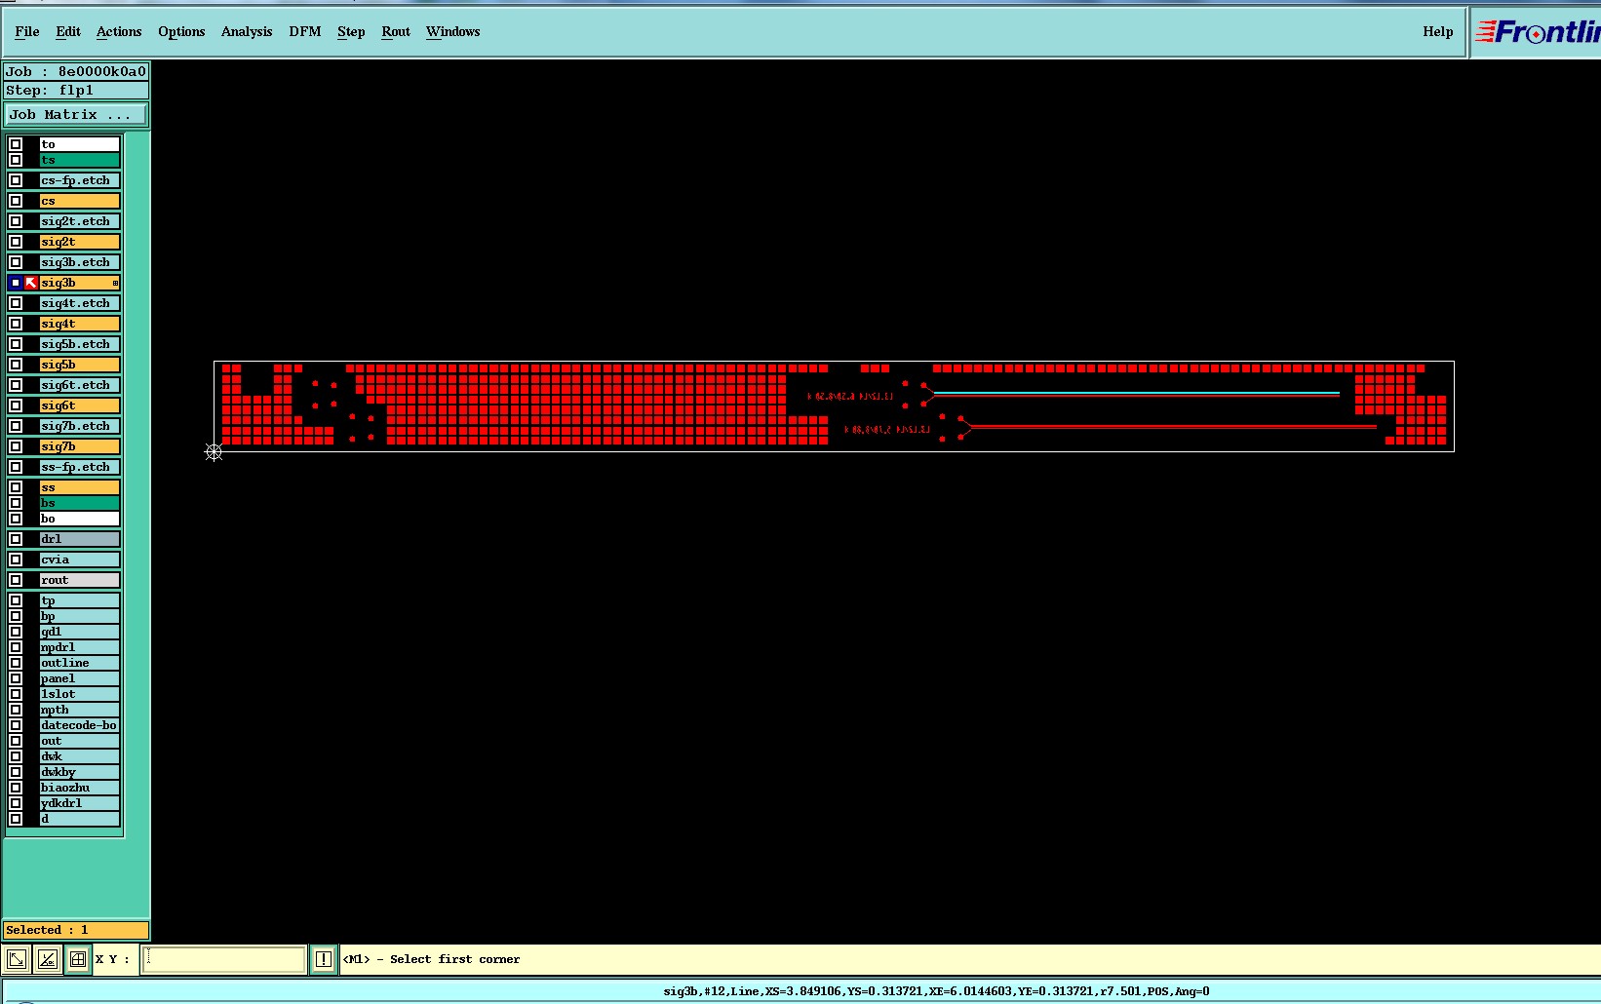Click the red arrow affected-layer icon on sig3b
1601x1004 pixels.
pos(31,283)
